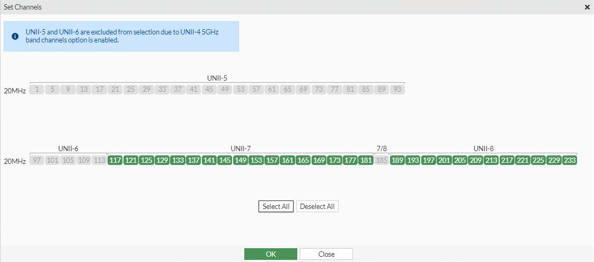Deselect channel 149 in UNII-7
This screenshot has width=594, height=262.
tap(241, 160)
